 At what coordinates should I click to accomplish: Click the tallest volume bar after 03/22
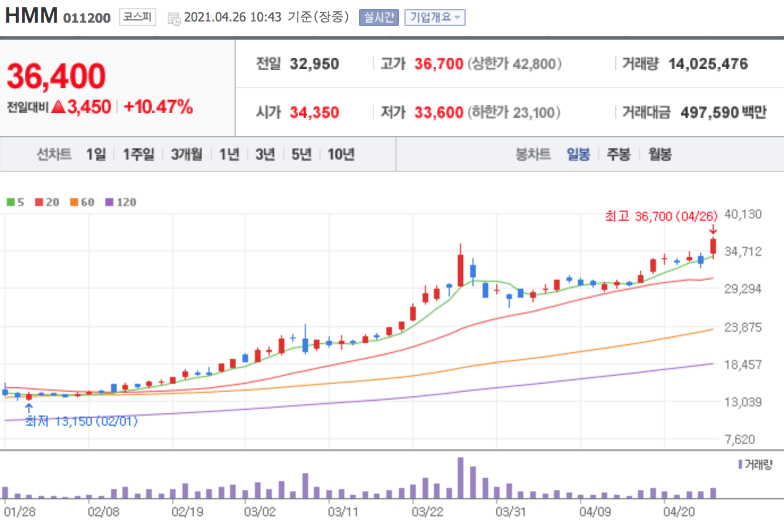pyautogui.click(x=461, y=478)
